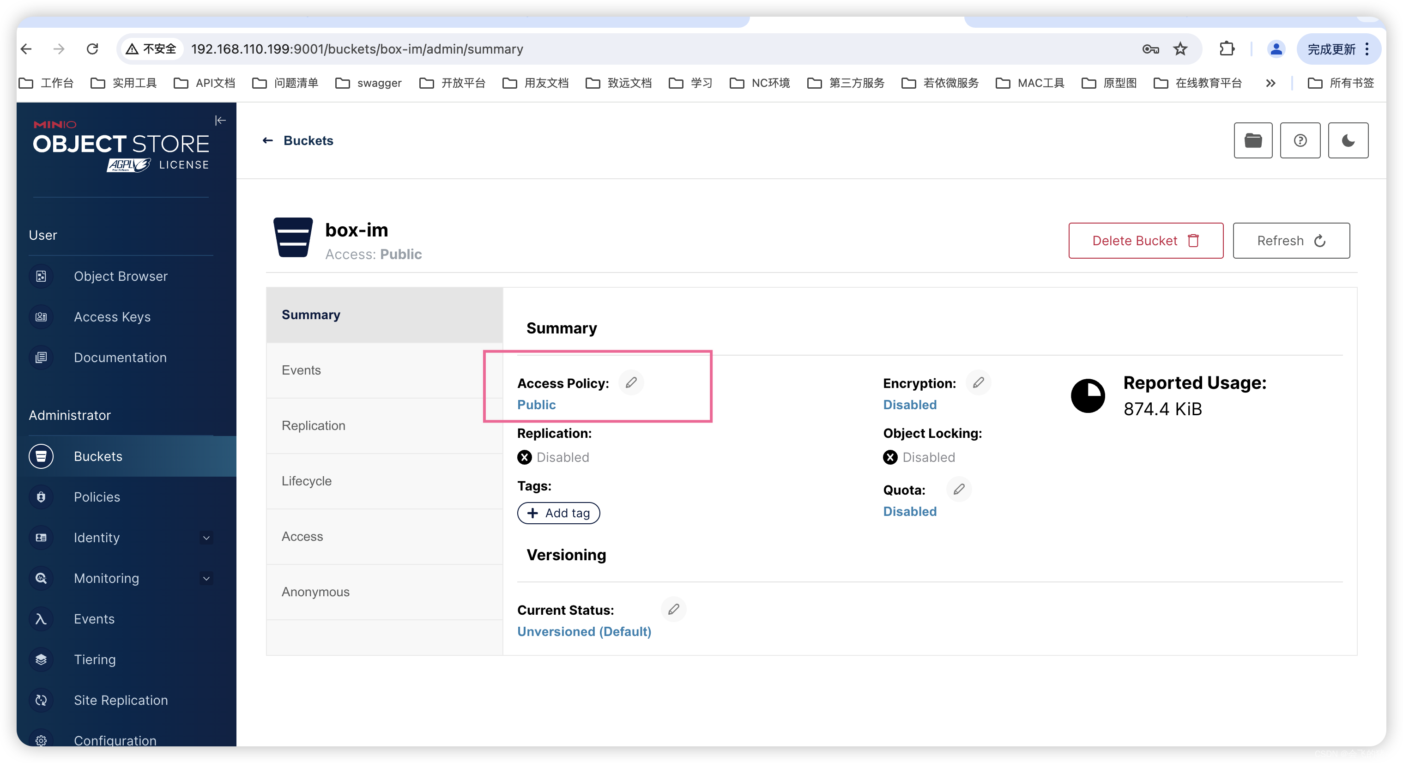The width and height of the screenshot is (1403, 763).
Task: Click the browser address bar URL
Action: 357,49
